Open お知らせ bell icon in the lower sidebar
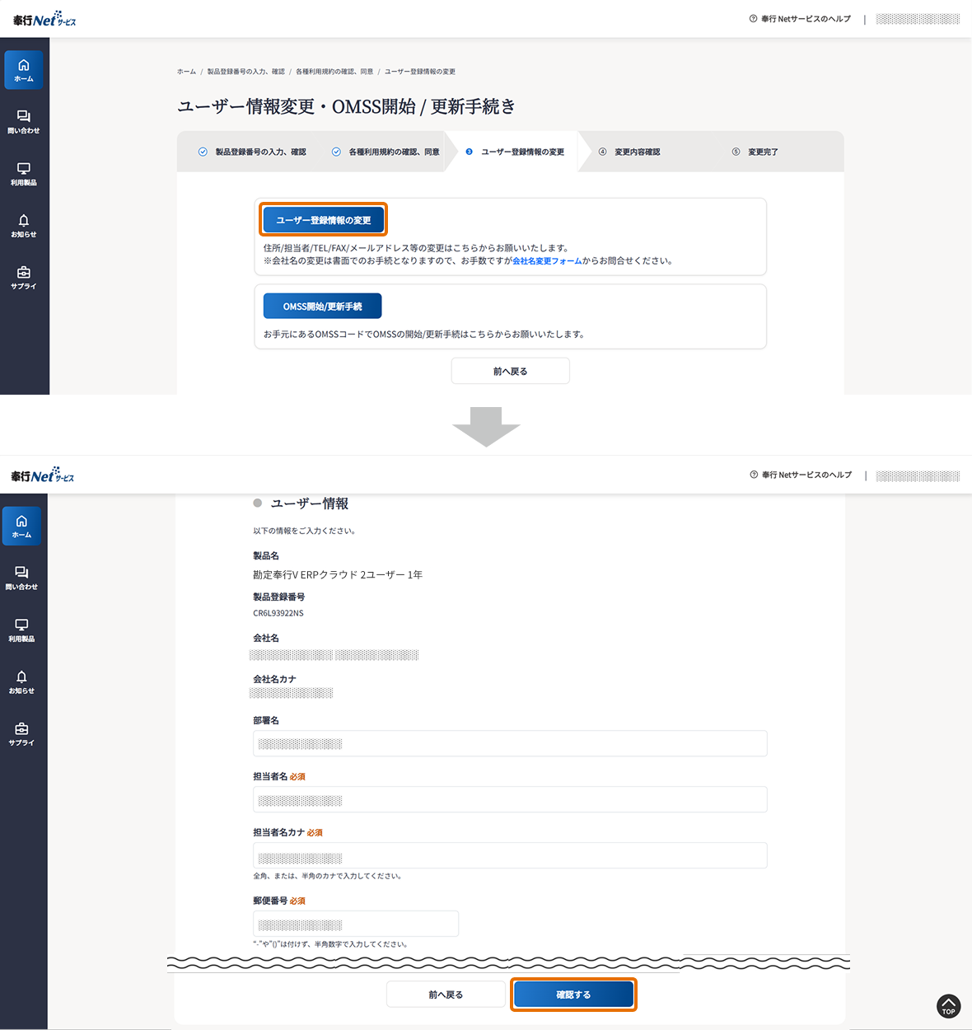The image size is (972, 1030). 21,681
